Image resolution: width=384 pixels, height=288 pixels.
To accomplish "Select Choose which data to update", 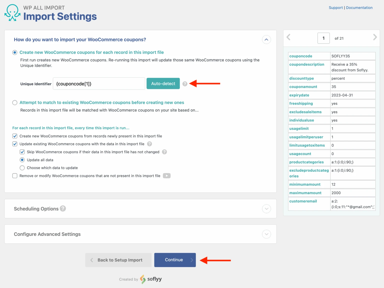I will 22,168.
